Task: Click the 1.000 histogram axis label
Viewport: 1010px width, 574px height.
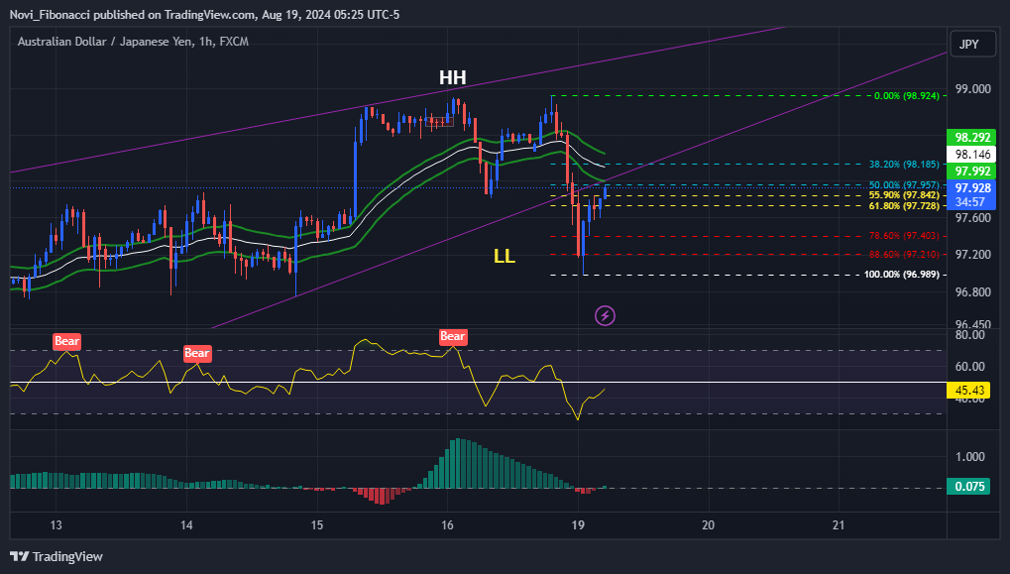Action: tap(969, 457)
